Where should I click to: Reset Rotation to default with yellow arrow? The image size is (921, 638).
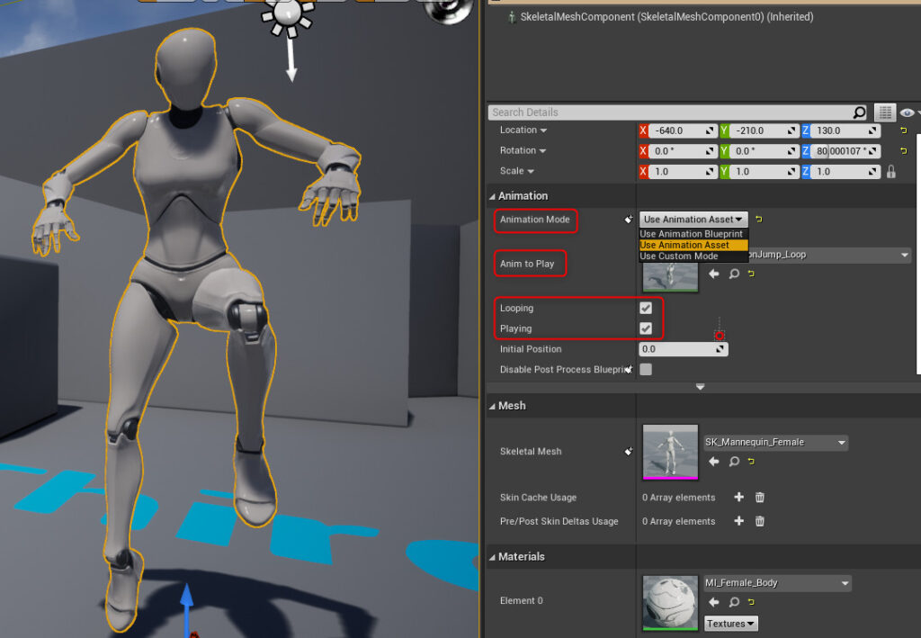click(x=903, y=151)
